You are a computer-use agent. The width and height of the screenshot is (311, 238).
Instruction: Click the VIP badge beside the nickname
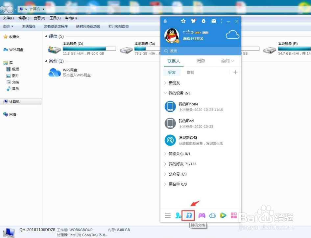point(205,33)
